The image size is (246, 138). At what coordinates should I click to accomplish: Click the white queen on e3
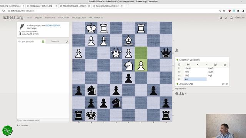[116, 53]
